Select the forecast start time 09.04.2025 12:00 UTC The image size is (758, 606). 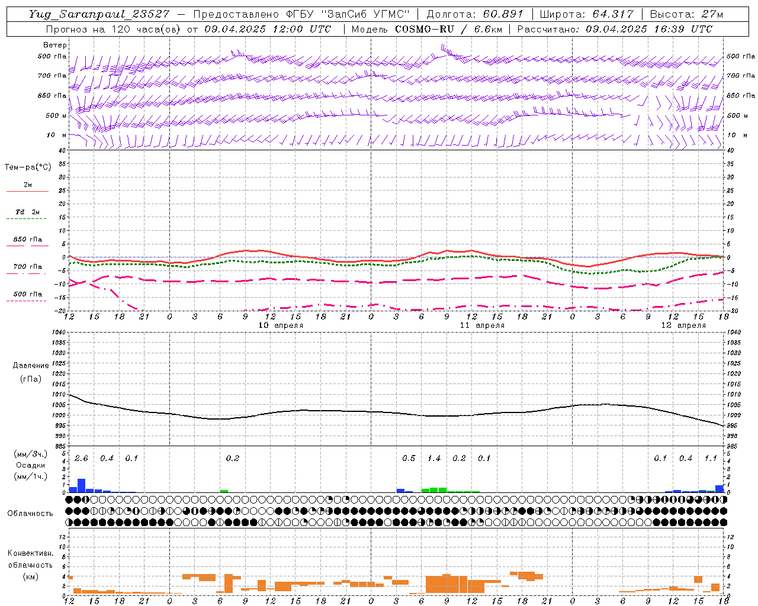[x=268, y=29]
